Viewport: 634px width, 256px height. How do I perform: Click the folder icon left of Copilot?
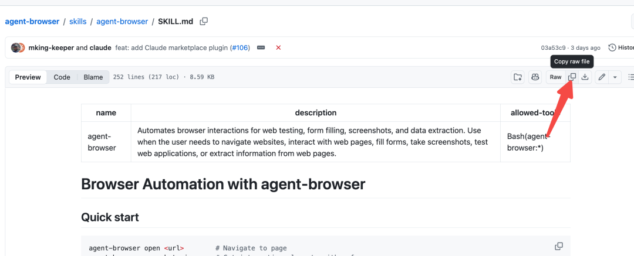pos(518,77)
